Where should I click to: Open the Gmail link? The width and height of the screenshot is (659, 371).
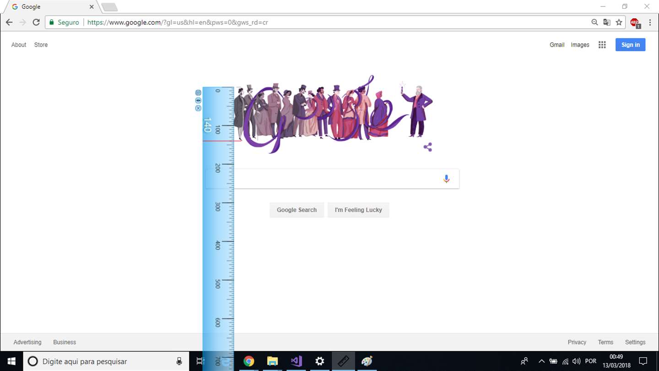[557, 45]
